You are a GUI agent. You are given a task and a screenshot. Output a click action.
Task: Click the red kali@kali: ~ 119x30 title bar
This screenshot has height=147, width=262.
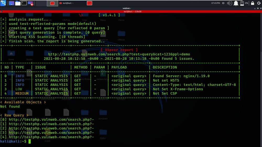(x=133, y=12)
